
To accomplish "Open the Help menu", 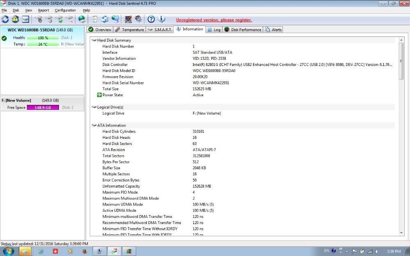I will pos(86,10).
